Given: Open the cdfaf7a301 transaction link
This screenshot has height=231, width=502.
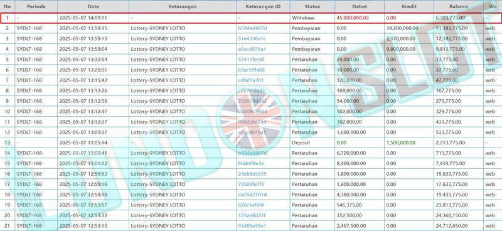Looking at the screenshot, I should pyautogui.click(x=250, y=80).
